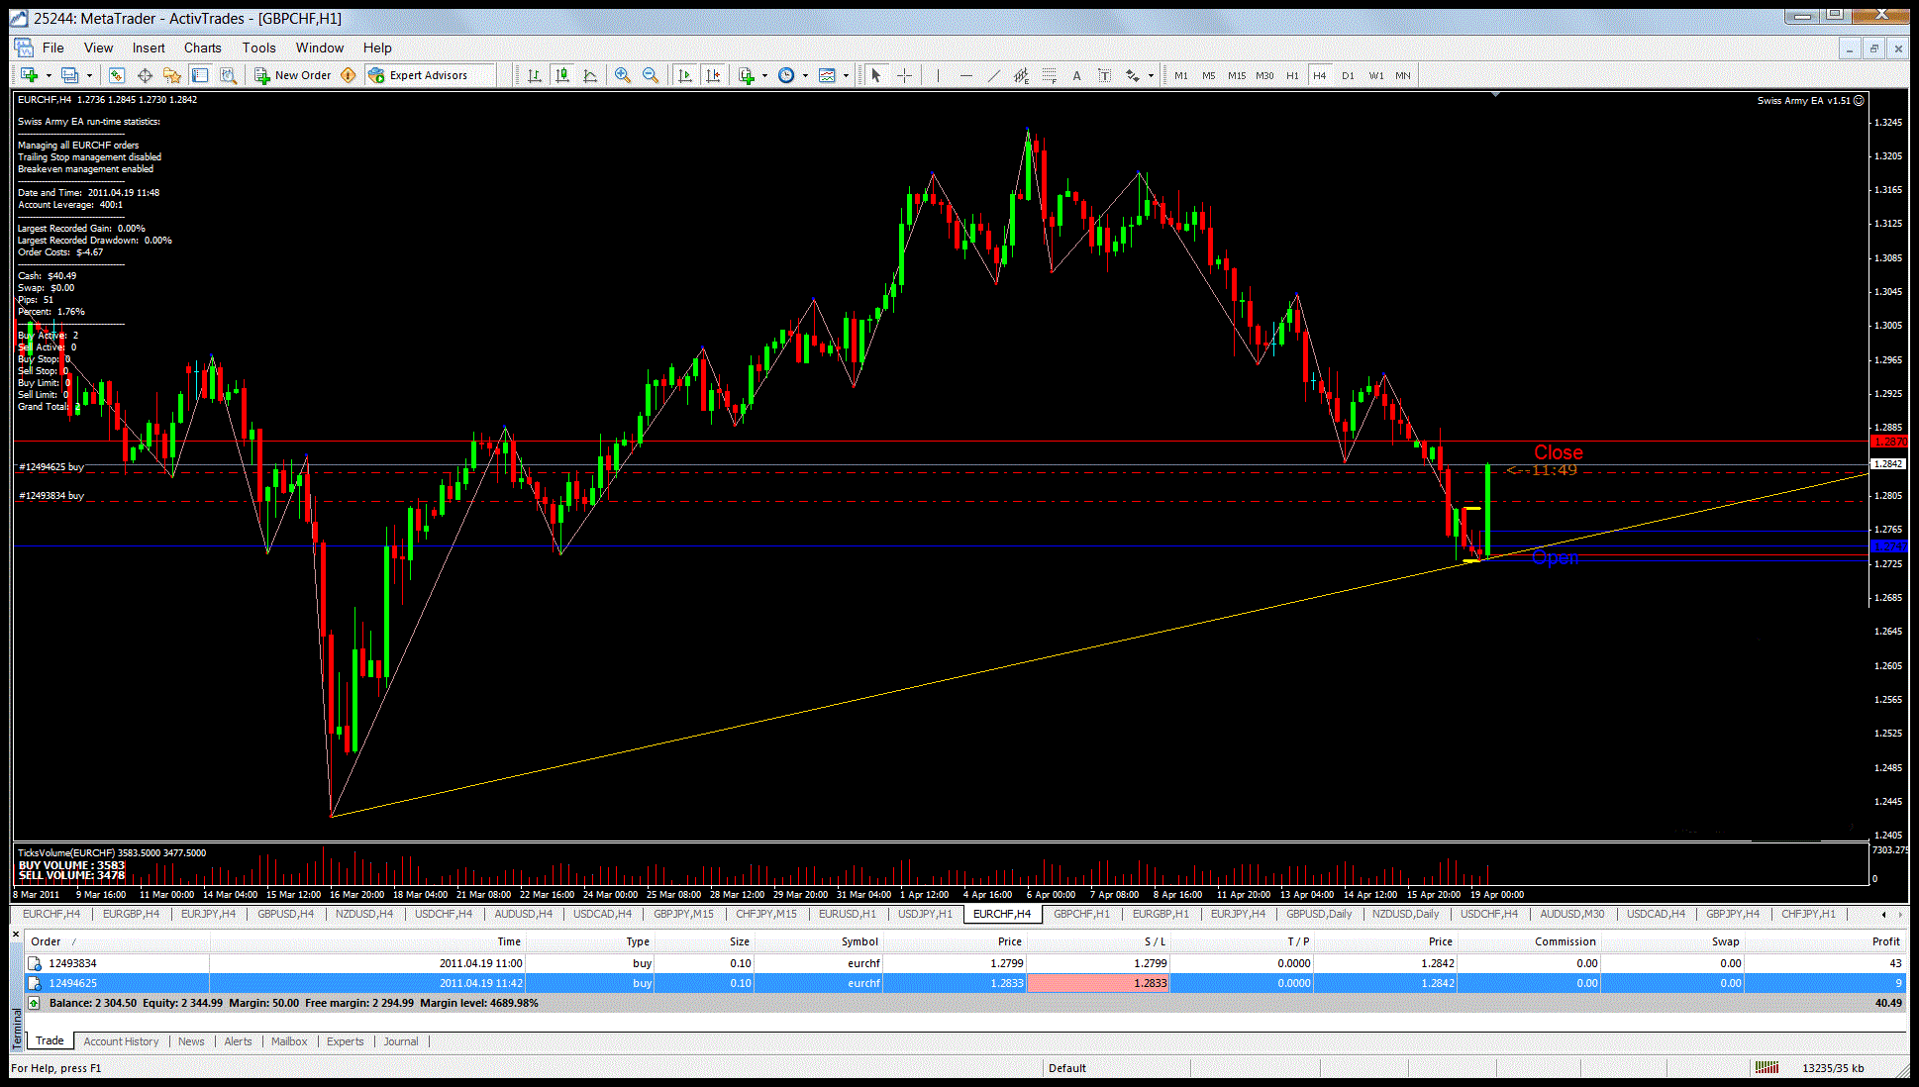Expand the Templates dropdown arrow

(x=846, y=75)
